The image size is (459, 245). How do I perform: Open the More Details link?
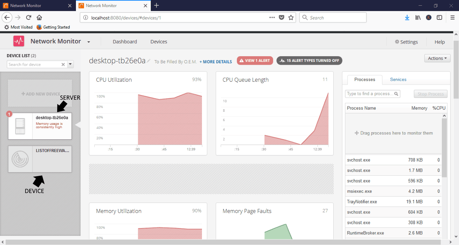point(216,62)
